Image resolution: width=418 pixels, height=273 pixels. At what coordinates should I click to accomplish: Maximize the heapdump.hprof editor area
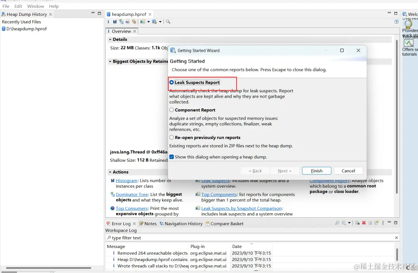[x=396, y=13]
